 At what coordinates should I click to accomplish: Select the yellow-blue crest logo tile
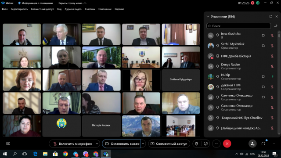point(61,126)
